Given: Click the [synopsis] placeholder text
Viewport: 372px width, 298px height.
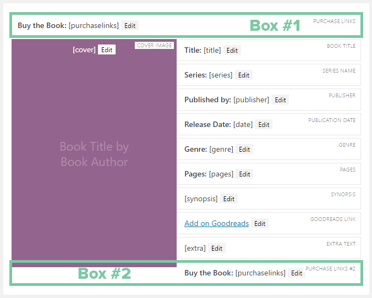Looking at the screenshot, I should tap(201, 199).
